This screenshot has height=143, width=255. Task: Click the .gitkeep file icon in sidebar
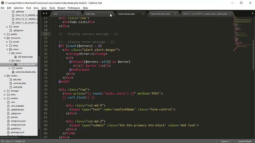point(13,12)
